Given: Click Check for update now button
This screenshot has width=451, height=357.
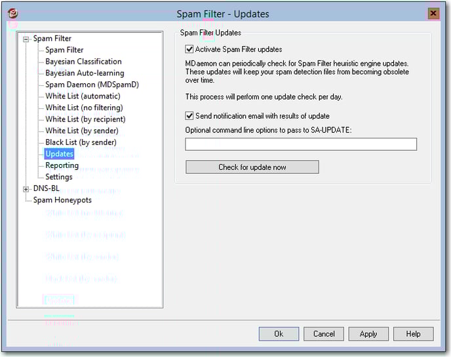Looking at the screenshot, I should [252, 167].
